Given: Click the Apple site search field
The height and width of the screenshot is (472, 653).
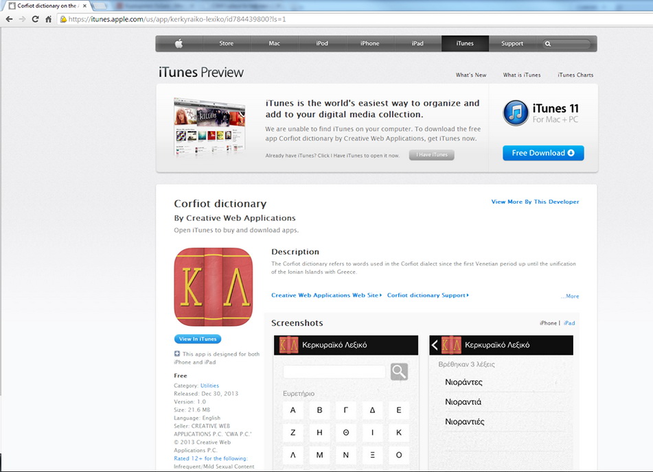Looking at the screenshot, I should (x=566, y=44).
